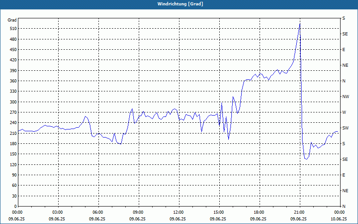The width and height of the screenshot is (358, 224).
Task: Click the SW compass label on the right axis
Action: (x=345, y=128)
